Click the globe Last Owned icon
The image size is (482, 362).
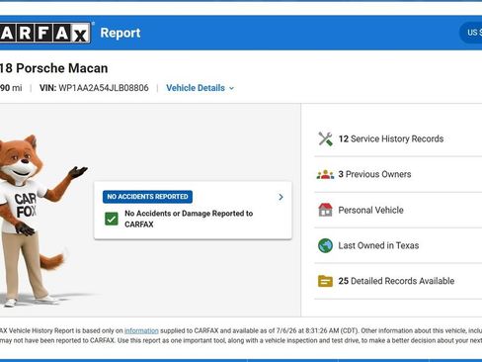(x=325, y=245)
